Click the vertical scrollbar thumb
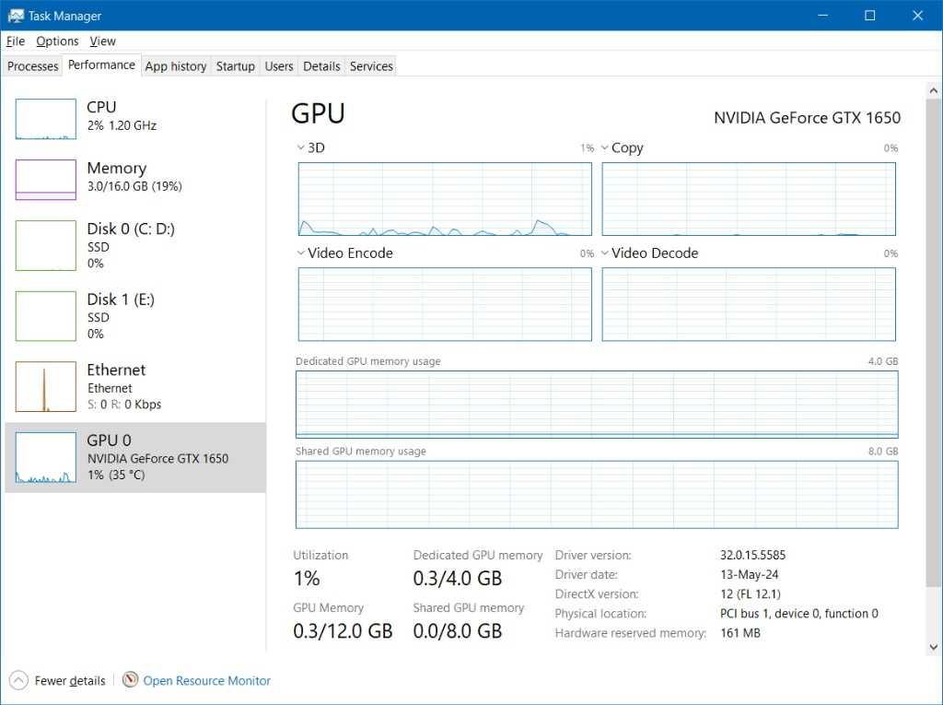 tap(934, 343)
